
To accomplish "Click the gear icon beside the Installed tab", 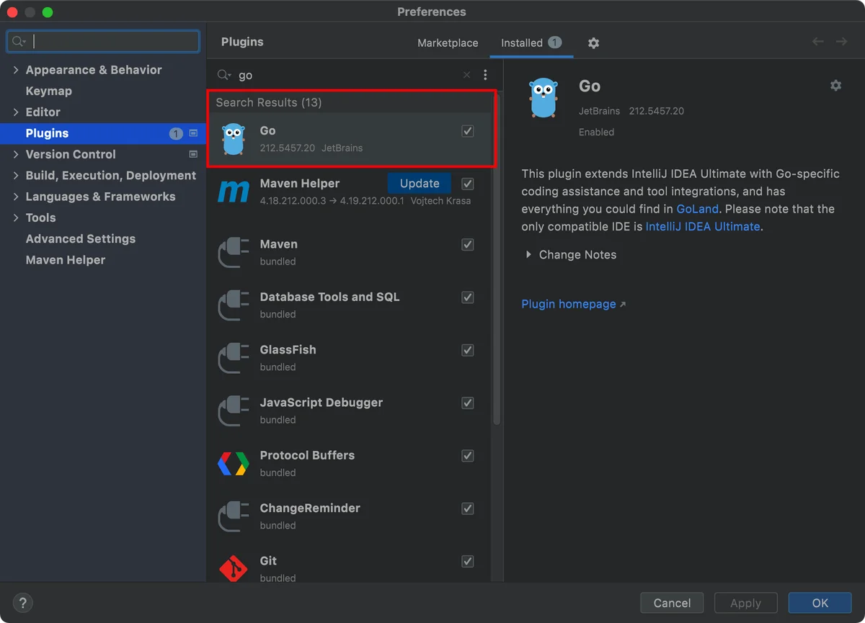I will tap(593, 43).
